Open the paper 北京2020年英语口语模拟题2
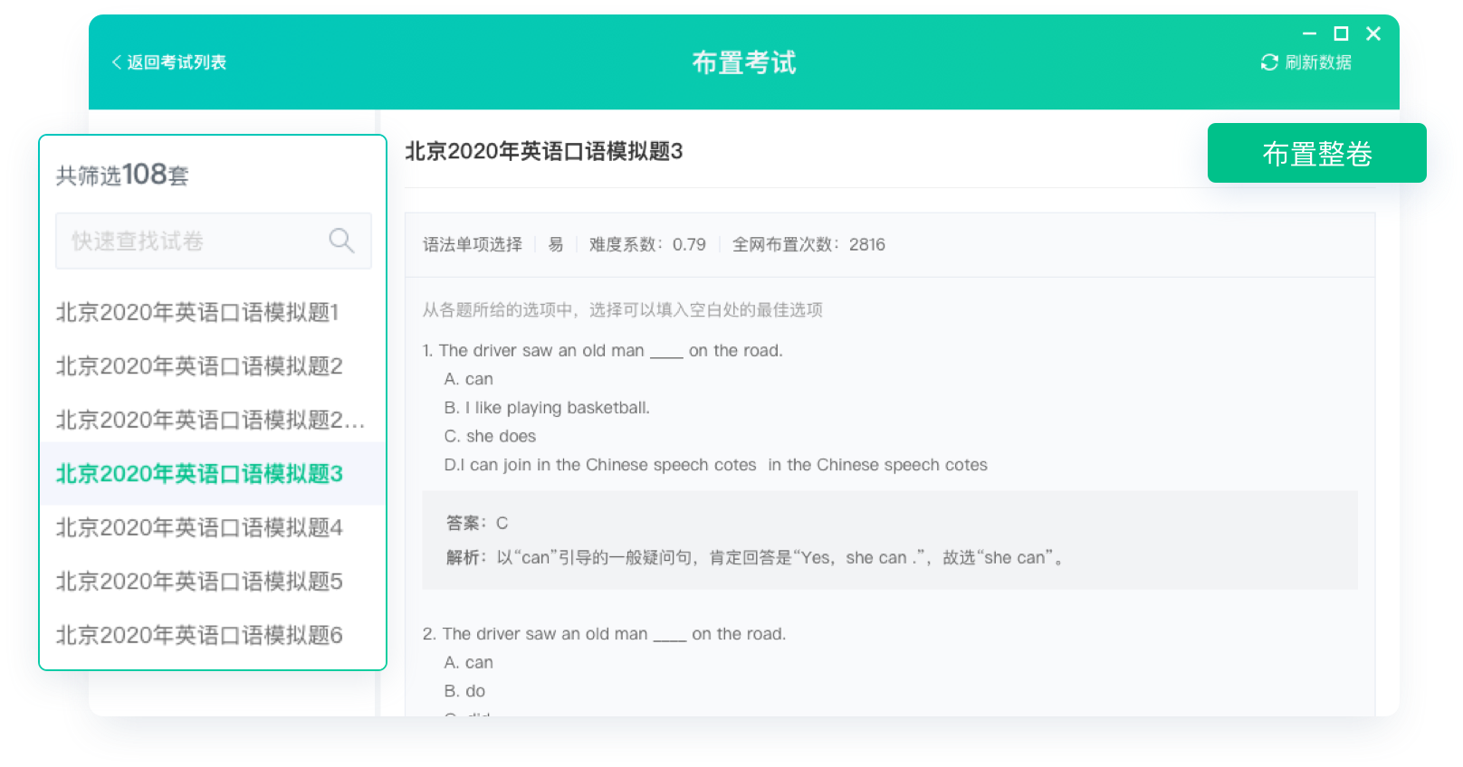The image size is (1463, 767). click(199, 366)
